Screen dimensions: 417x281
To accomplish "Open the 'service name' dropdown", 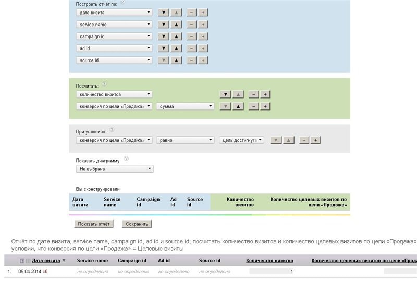I will pyautogui.click(x=114, y=24).
